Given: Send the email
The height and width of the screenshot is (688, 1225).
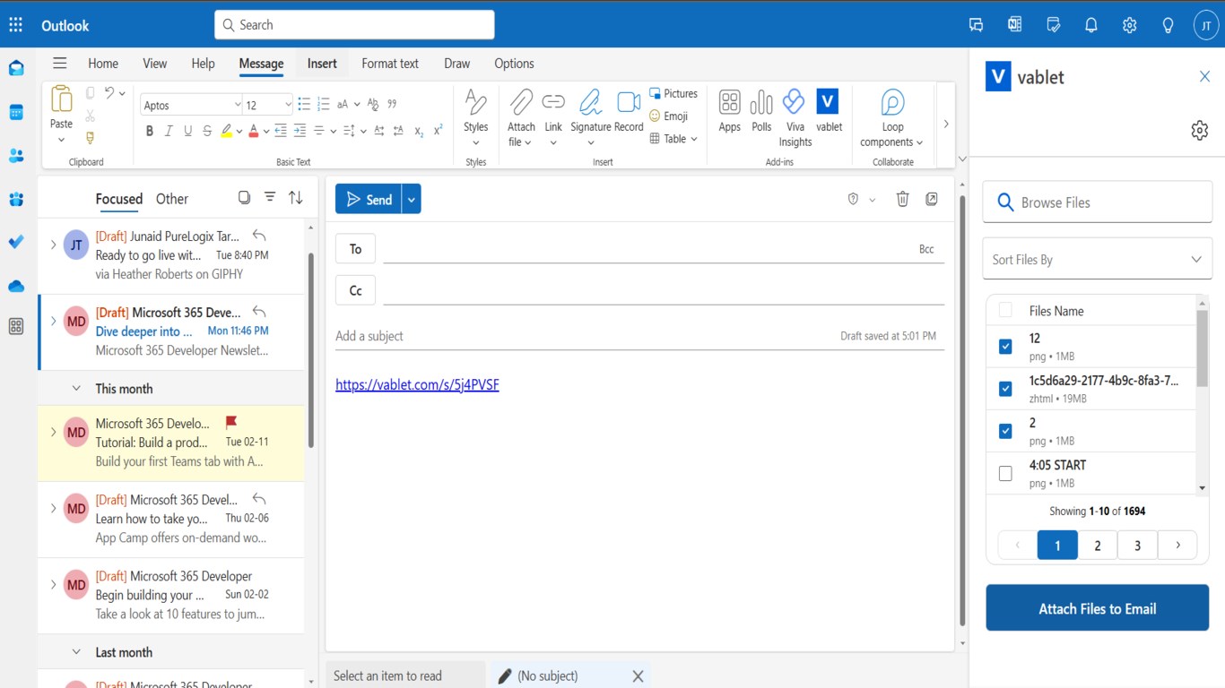Looking at the screenshot, I should [x=369, y=199].
